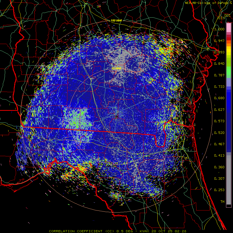The height and width of the screenshot is (233, 233).
Task: Pick the orange swatch in the color scale
Action: click(229, 45)
